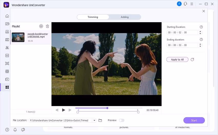Close the Intro-Outro trimming dialog
Screen dimensions: 218x135
click(x=204, y=11)
